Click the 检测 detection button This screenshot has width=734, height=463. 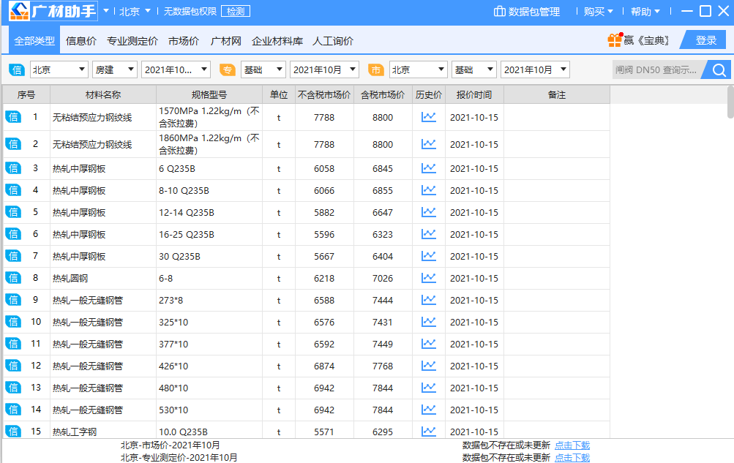point(235,11)
